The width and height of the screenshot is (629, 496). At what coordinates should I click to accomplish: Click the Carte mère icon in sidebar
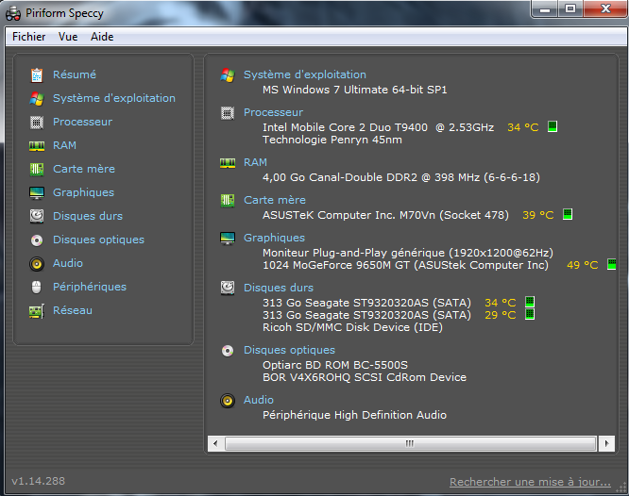(37, 169)
